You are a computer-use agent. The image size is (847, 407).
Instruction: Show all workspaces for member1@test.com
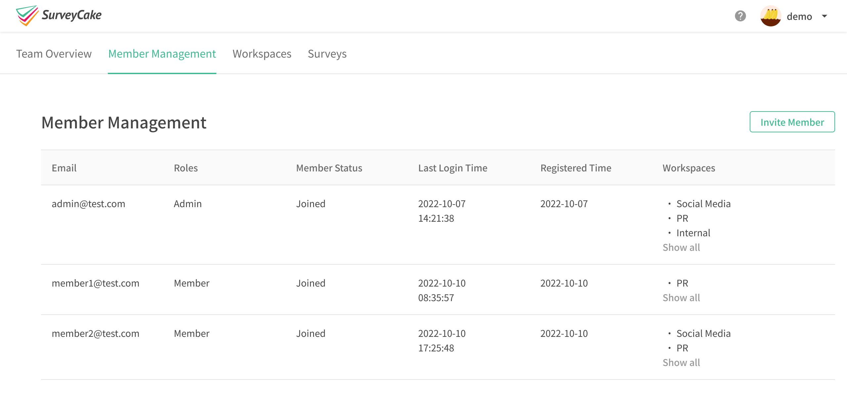[681, 298]
